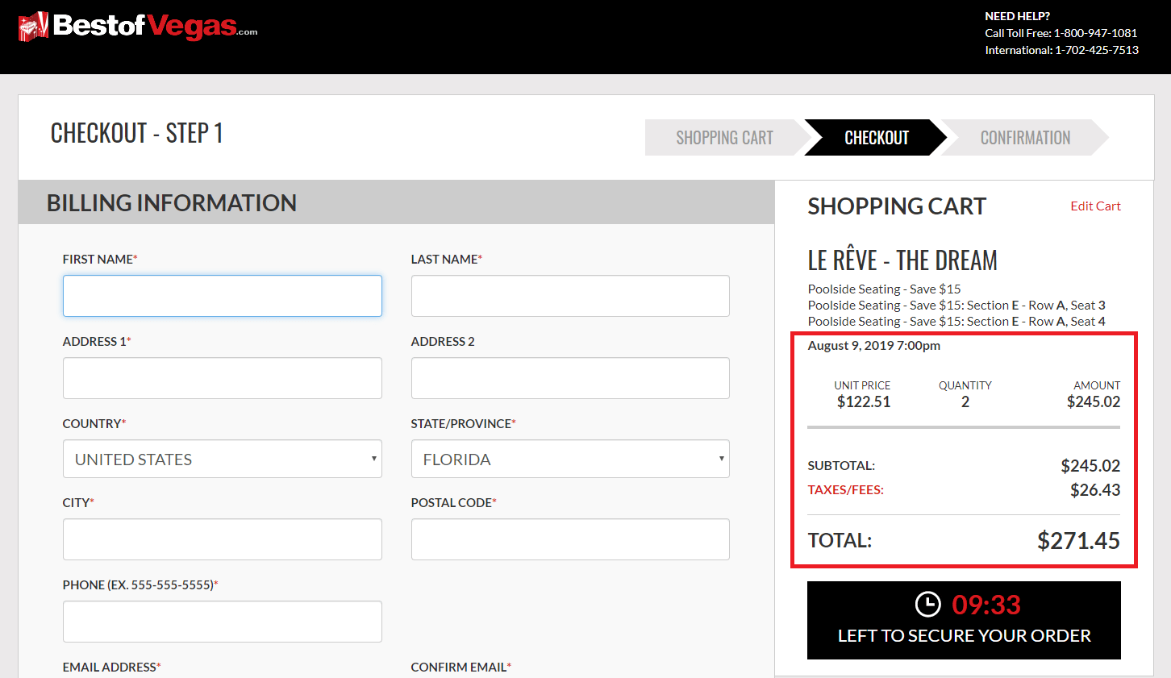Click the Le Rêve - The Dream title
This screenshot has height=678, width=1171.
[x=902, y=260]
